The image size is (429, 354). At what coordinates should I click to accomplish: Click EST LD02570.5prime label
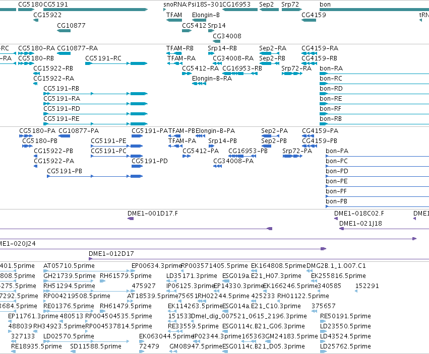point(69,336)
